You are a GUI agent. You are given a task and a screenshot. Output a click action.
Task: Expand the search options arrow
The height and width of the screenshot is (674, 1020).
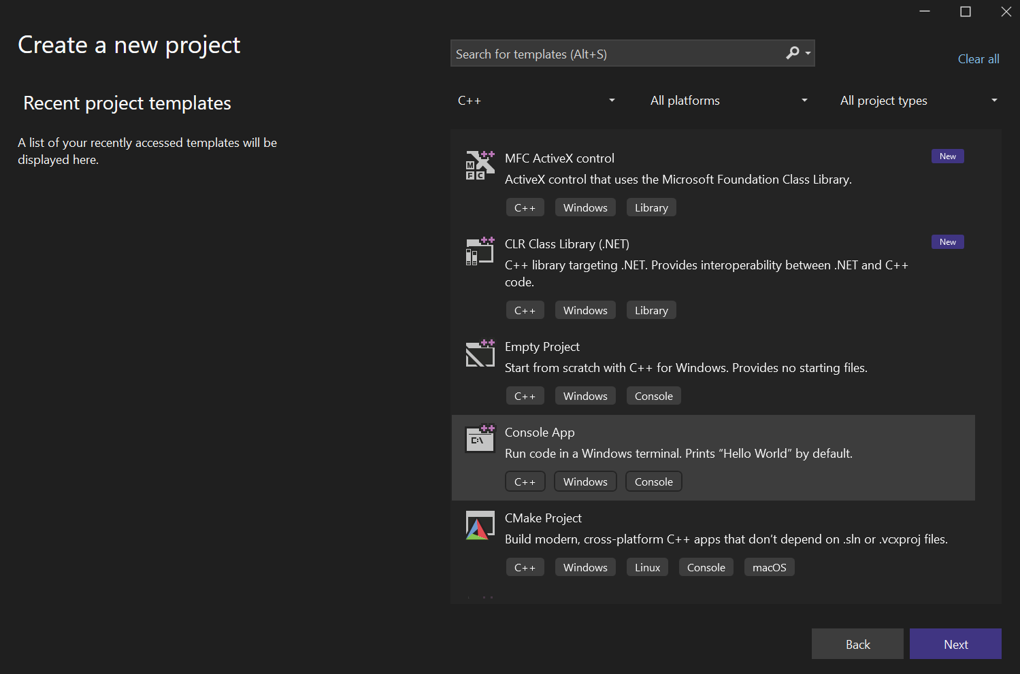[x=808, y=53]
